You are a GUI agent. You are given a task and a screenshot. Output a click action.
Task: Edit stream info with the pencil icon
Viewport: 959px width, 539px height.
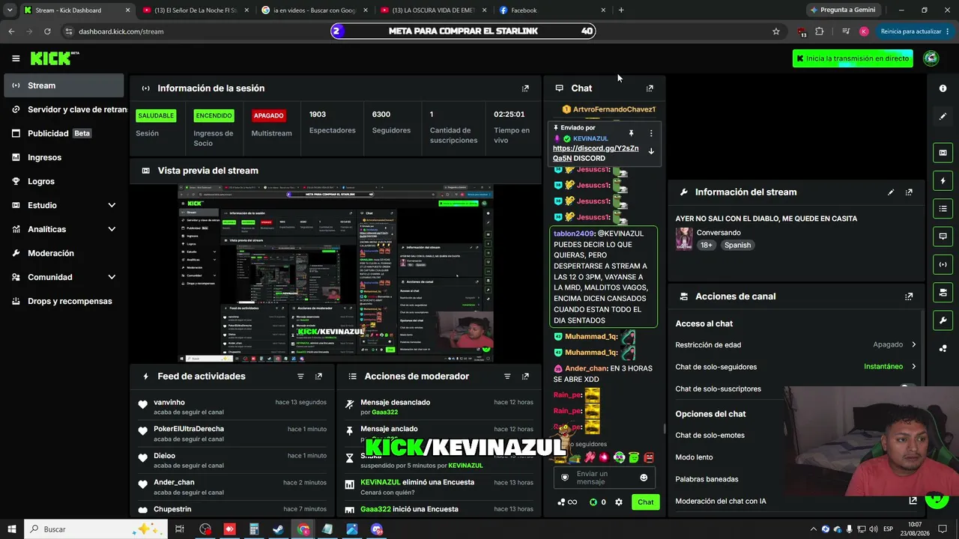point(891,192)
